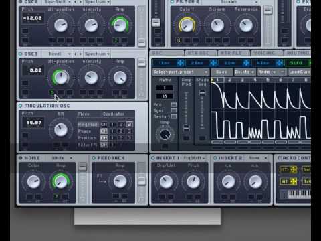Set Position mode to Off

click(x=104, y=138)
